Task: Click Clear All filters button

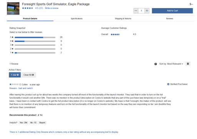Action: (x=28, y=75)
